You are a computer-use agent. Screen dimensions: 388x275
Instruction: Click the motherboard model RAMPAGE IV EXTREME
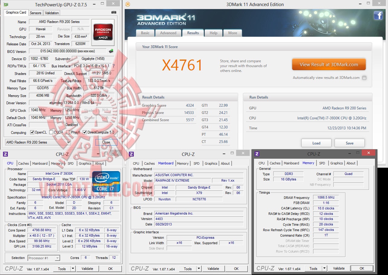click(x=182, y=180)
